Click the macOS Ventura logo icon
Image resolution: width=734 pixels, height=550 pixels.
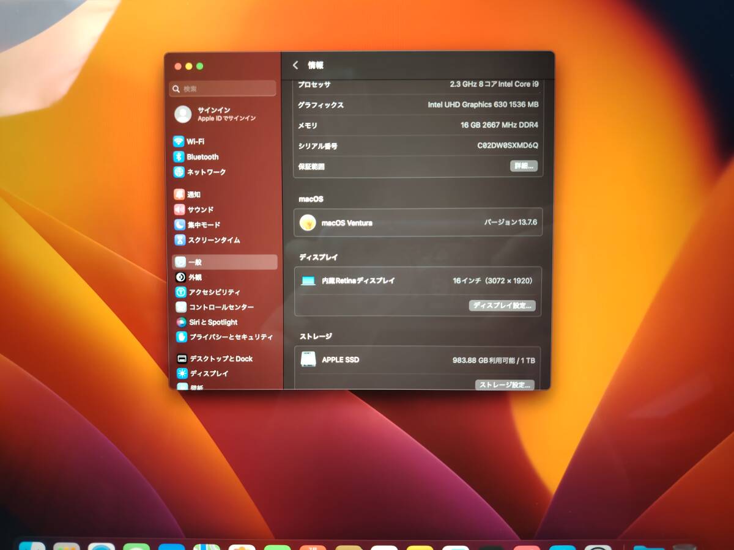308,222
